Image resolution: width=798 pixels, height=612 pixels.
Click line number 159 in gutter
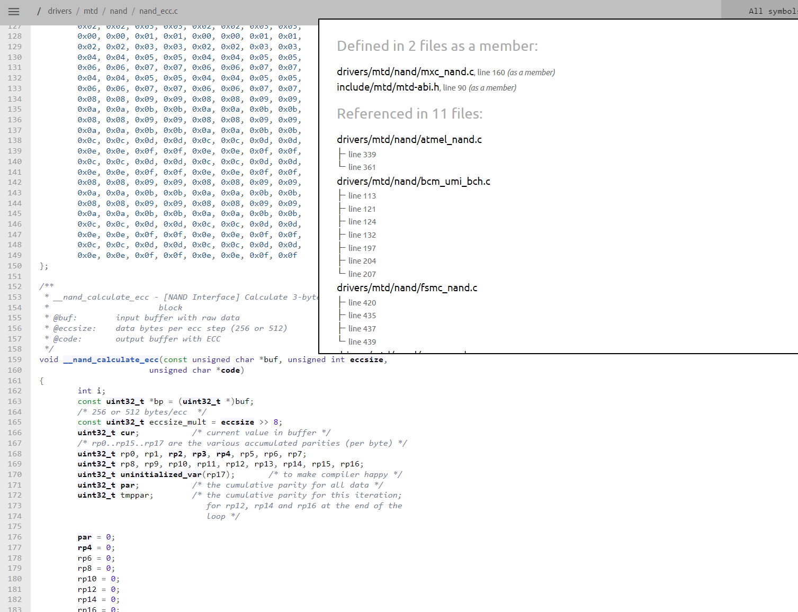tap(15, 359)
